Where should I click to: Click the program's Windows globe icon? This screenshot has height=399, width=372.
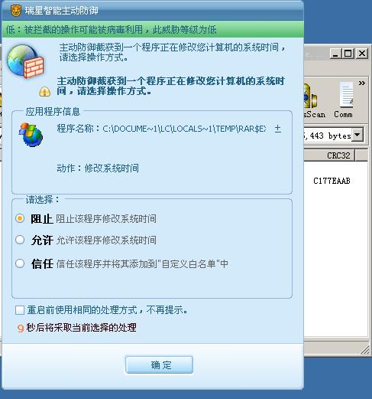click(31, 135)
